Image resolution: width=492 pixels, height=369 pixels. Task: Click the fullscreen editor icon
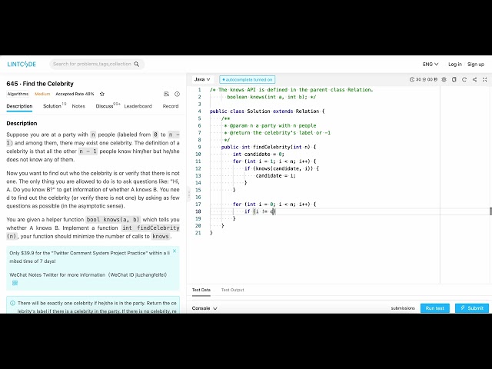click(x=485, y=80)
